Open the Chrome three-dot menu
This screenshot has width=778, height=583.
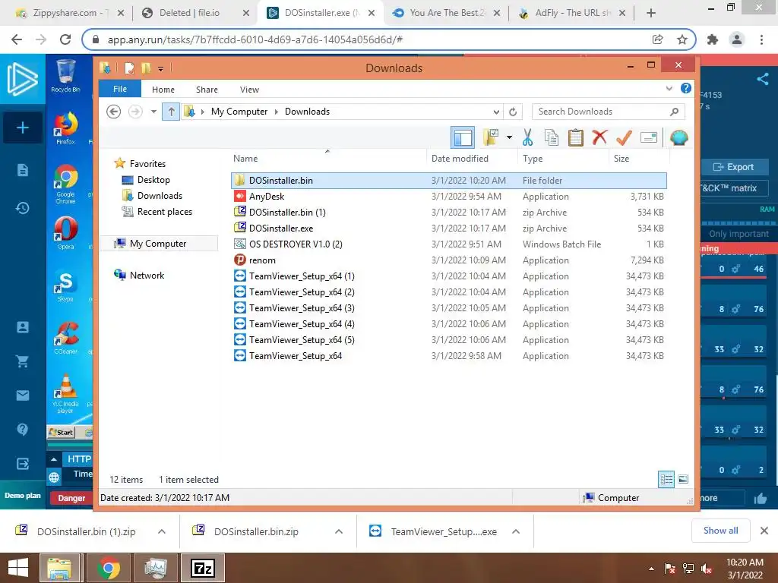(x=761, y=39)
